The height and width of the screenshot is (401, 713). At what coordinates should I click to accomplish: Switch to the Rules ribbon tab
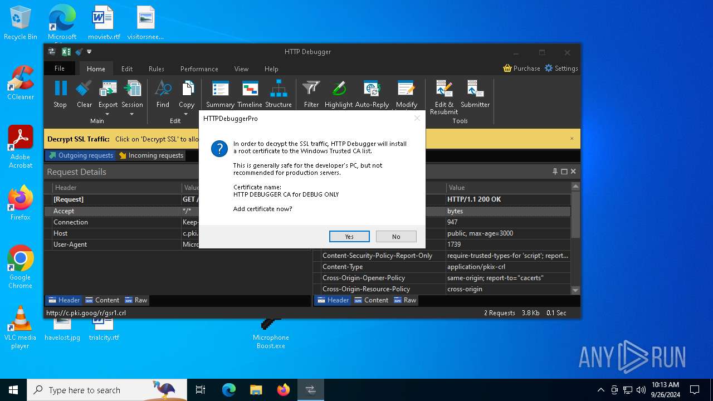click(157, 69)
